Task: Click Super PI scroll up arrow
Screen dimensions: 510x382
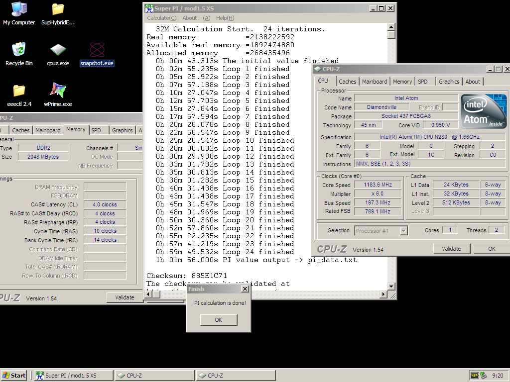Action: [x=391, y=27]
